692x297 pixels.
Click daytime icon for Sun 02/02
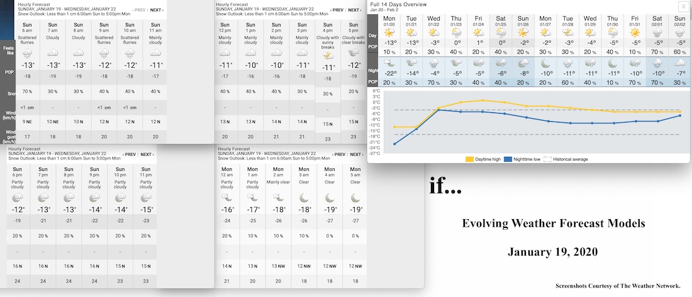[x=679, y=32]
